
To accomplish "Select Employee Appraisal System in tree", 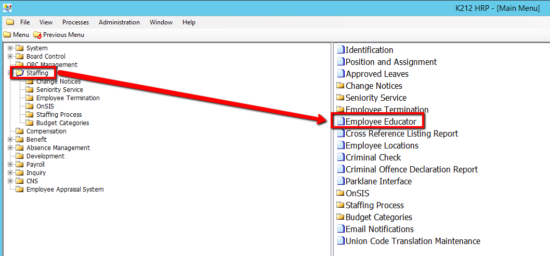I will (65, 190).
